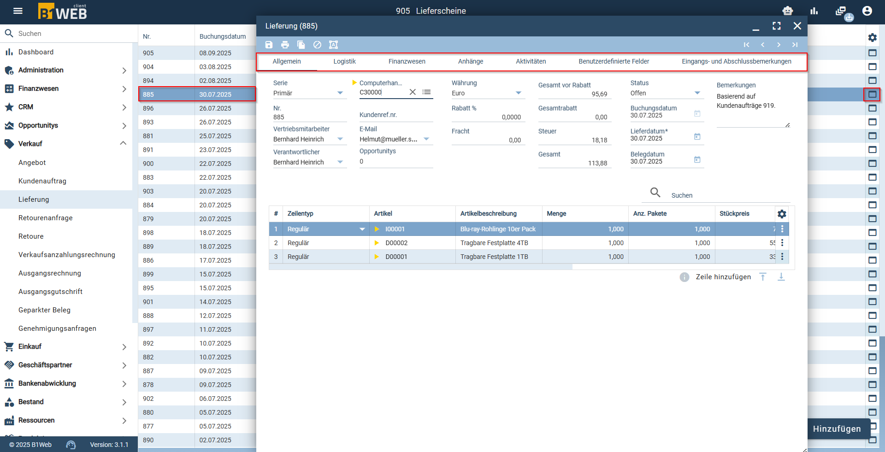This screenshot has width=885, height=452.
Task: Print the delivery document
Action: tap(285, 45)
